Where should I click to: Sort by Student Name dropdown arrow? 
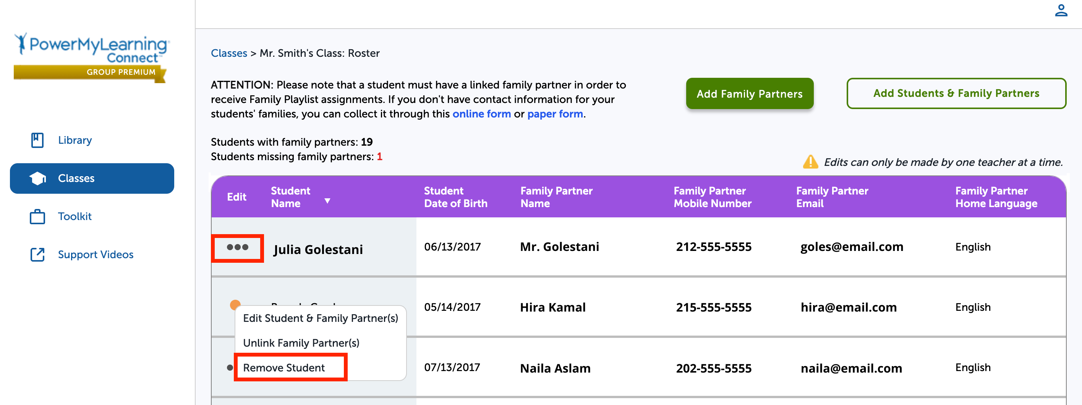(327, 201)
